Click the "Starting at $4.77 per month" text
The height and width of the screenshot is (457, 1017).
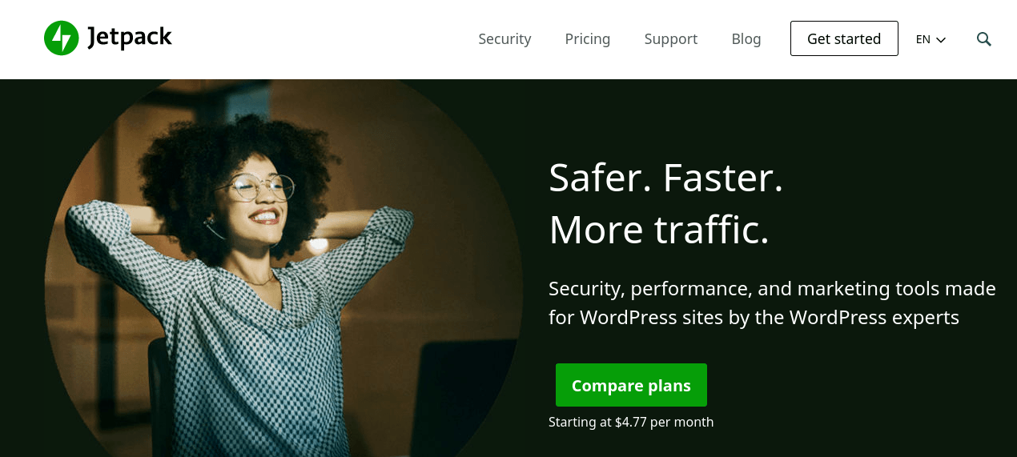point(631,422)
